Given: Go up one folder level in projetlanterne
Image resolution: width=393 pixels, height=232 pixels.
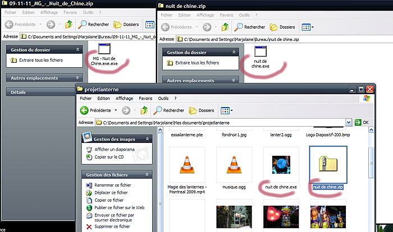Looking at the screenshot, I should coord(144,110).
